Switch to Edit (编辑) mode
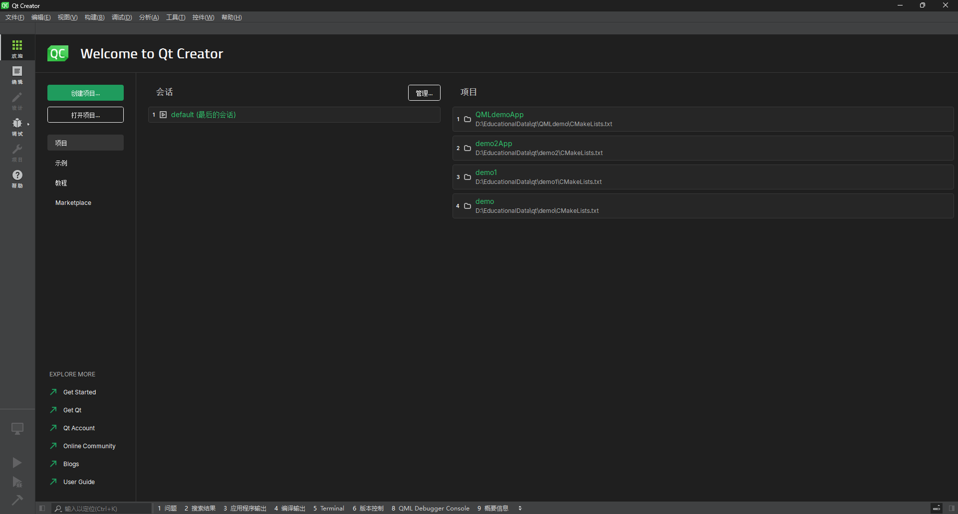958x514 pixels. pyautogui.click(x=17, y=74)
